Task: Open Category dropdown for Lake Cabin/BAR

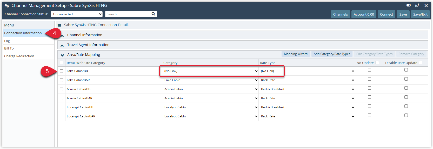Action: [x=210, y=80]
